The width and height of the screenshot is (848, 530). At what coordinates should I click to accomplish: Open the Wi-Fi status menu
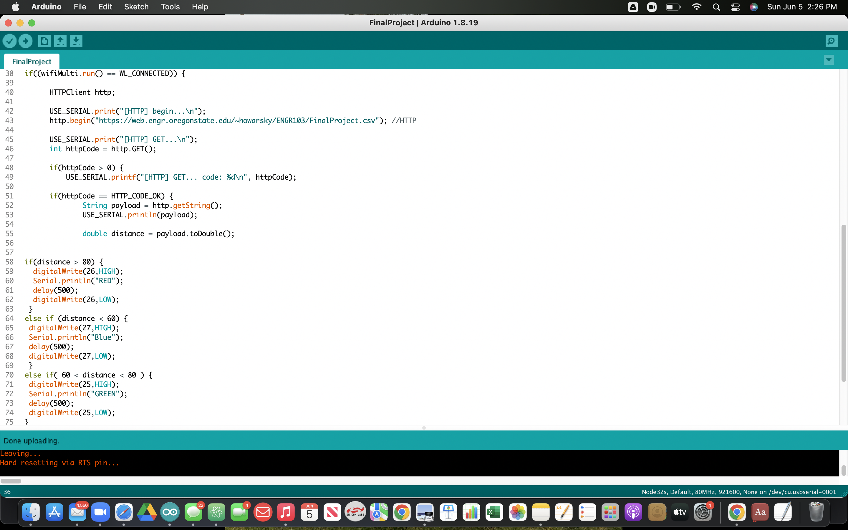pos(697,7)
